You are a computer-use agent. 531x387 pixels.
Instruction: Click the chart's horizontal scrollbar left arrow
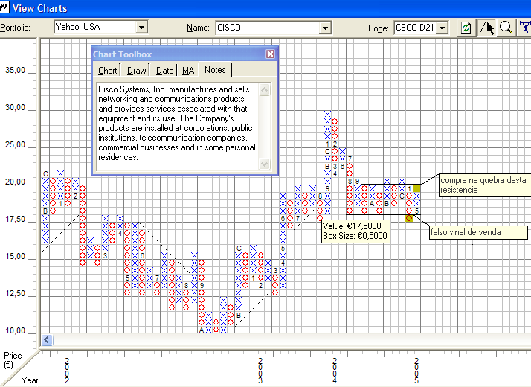click(47, 340)
